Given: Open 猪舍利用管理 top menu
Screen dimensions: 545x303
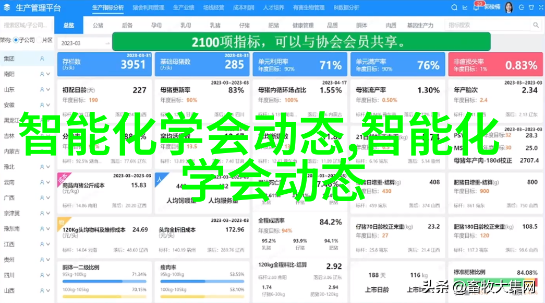Looking at the screenshot, I should click(x=149, y=7).
